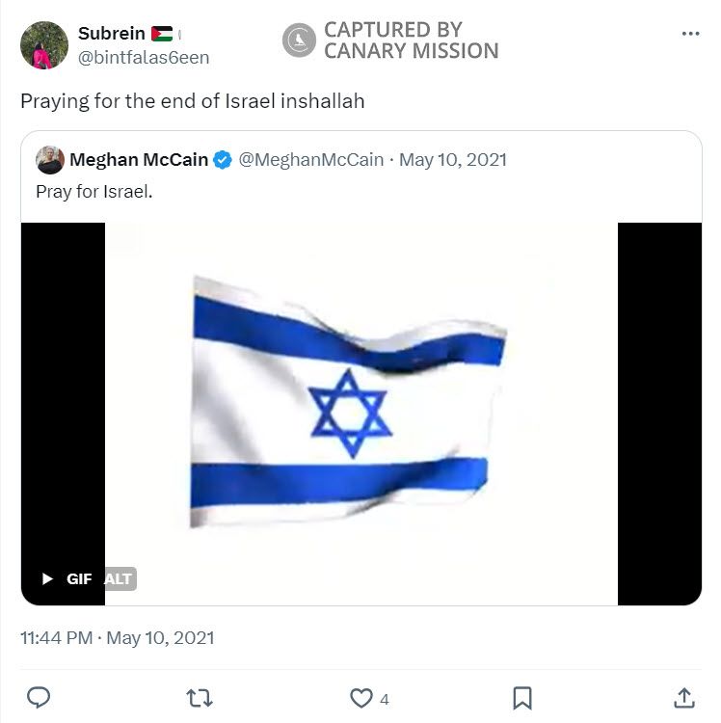Bookmark this tweet
Viewport: 721px width, 723px height.
click(521, 698)
